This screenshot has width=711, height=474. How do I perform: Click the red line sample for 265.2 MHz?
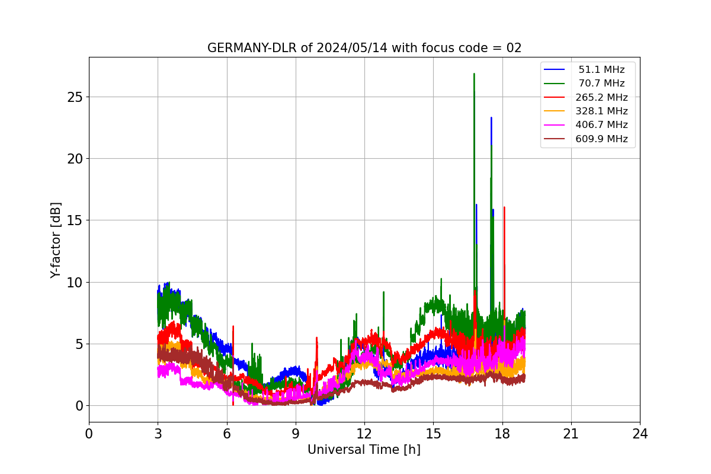point(555,97)
